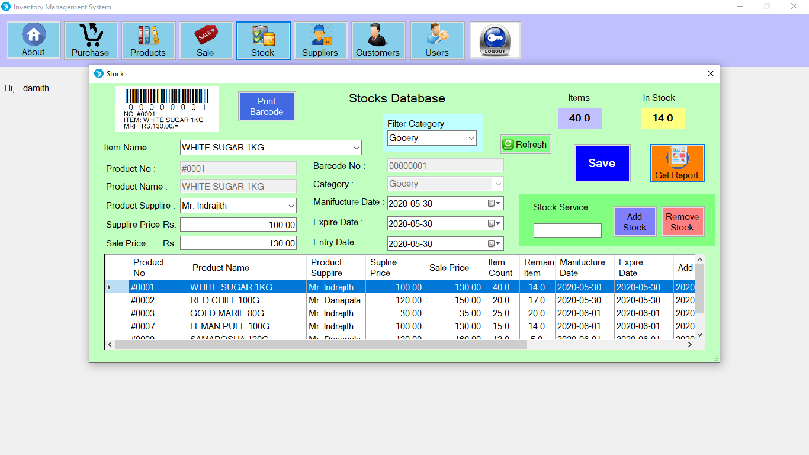Open the About screen
809x455 pixels.
click(x=33, y=40)
